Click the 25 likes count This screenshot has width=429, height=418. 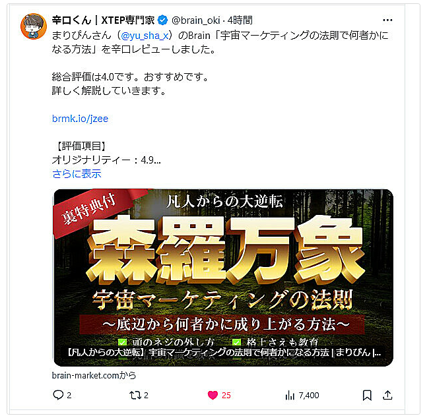coord(226,396)
